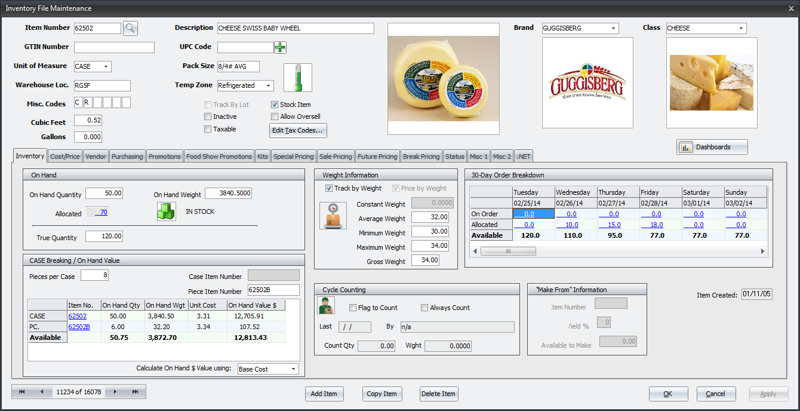Expand the Unit of Measure dropdown
Screen dimensions: 800x411
(x=106, y=66)
